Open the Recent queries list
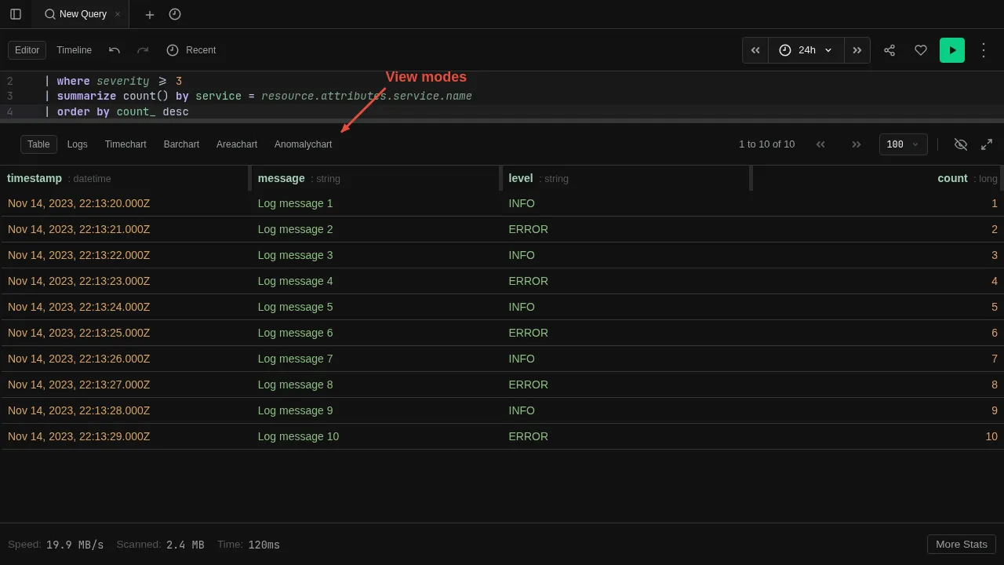Screen dimensions: 1004x565 coord(191,49)
